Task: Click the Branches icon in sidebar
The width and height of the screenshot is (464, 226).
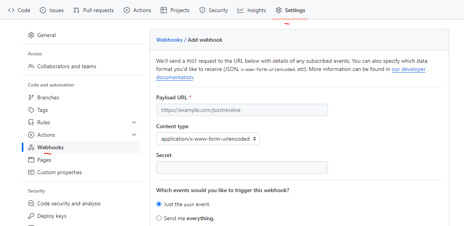Action: (31, 97)
